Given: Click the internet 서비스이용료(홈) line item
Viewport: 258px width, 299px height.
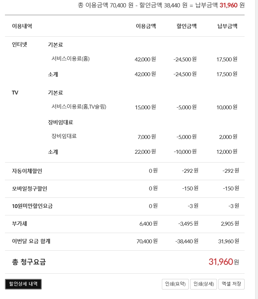Looking at the screenshot, I should (71, 59).
